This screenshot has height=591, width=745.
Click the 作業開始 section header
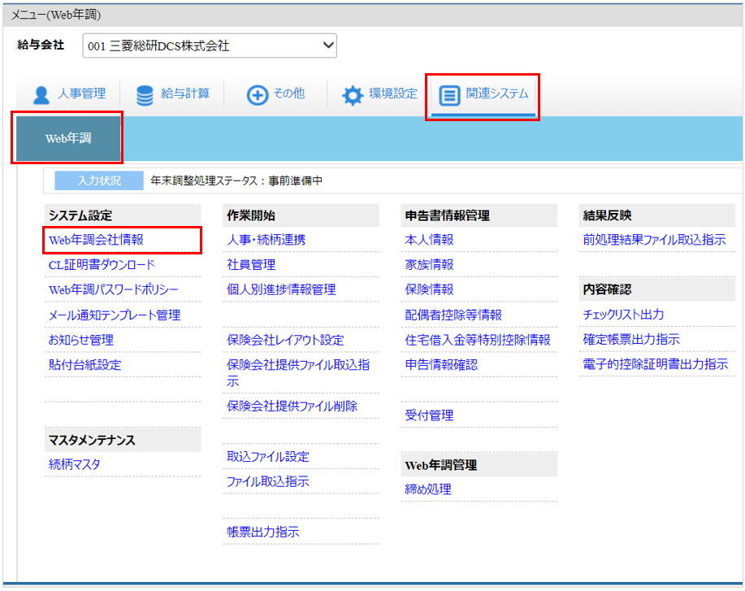(x=301, y=215)
